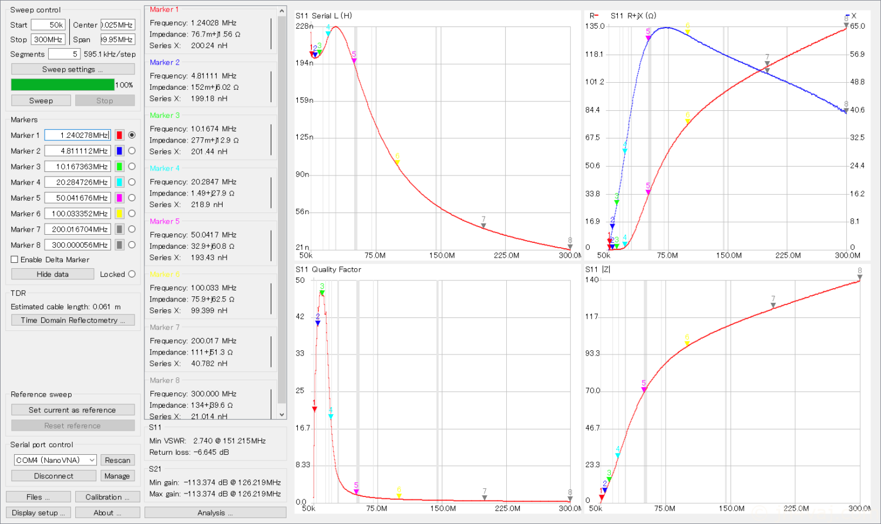The width and height of the screenshot is (881, 524).
Task: Click the Marker 5 frequency input
Action: (78, 198)
